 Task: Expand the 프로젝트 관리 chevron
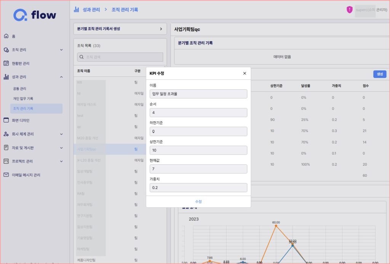pos(61,161)
